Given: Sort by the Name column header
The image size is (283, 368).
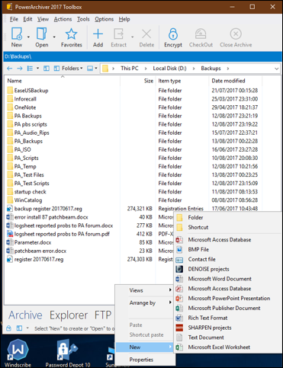Looking at the screenshot, I should pyautogui.click(x=63, y=81).
